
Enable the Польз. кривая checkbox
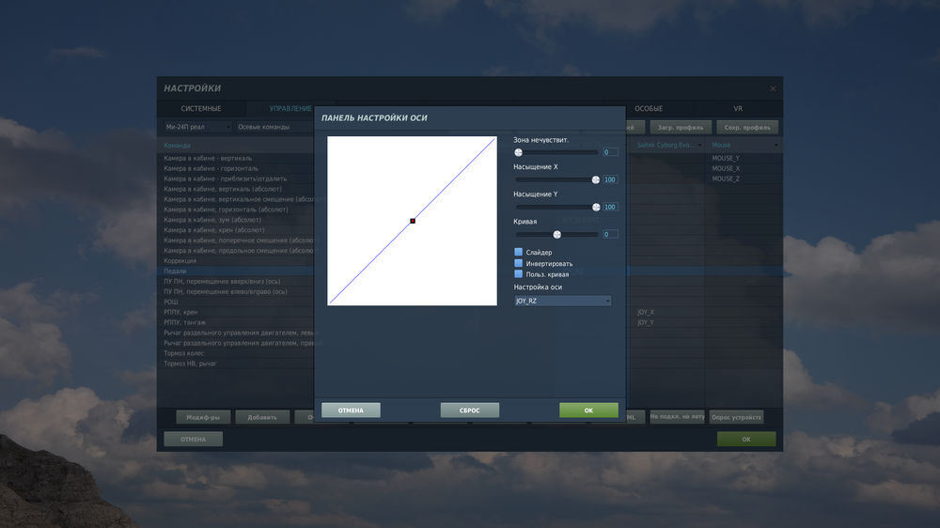pyautogui.click(x=519, y=274)
